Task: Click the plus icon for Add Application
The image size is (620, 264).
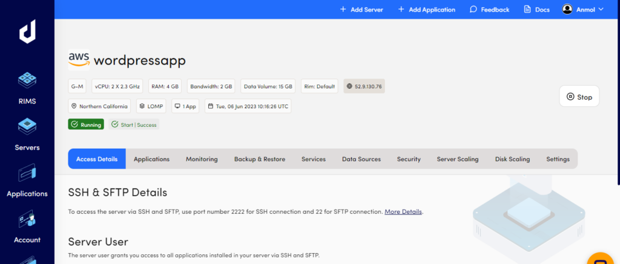Action: tap(401, 10)
